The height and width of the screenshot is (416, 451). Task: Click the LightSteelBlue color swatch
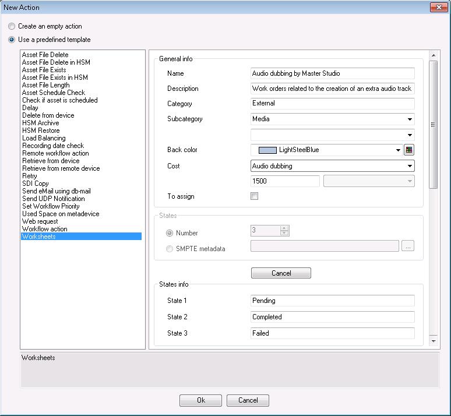point(267,150)
